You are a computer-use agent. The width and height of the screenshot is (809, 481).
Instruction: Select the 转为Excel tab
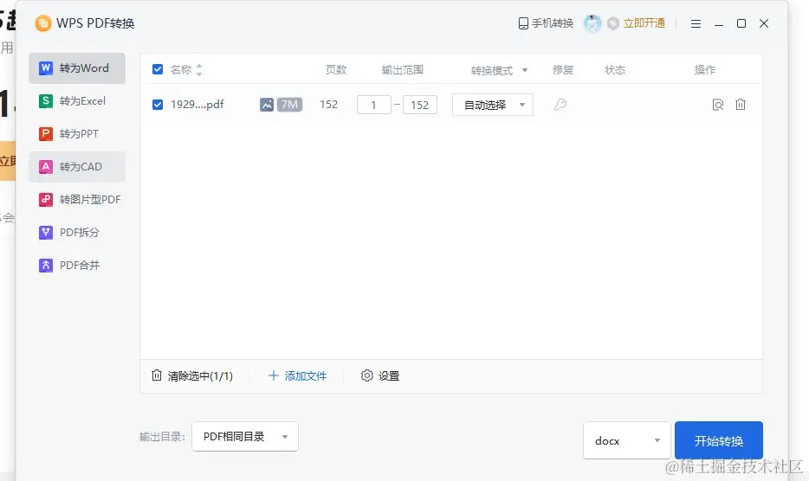click(77, 101)
